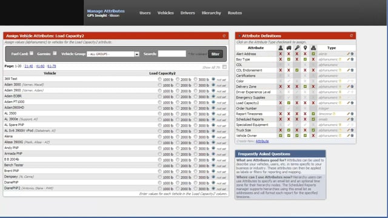This screenshot has width=388, height=218.
Task: Check the Show All checkbox
Action: [x=224, y=67]
